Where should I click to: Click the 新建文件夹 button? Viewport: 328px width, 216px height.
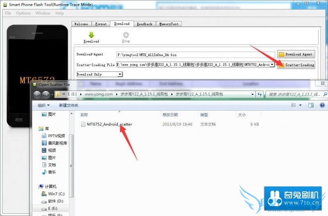click(x=68, y=105)
